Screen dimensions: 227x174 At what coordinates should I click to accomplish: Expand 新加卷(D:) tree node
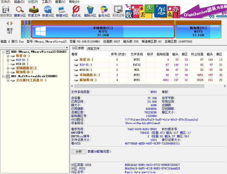8,72
